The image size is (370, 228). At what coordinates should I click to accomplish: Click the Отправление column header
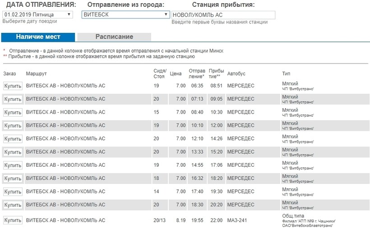tap(197, 73)
